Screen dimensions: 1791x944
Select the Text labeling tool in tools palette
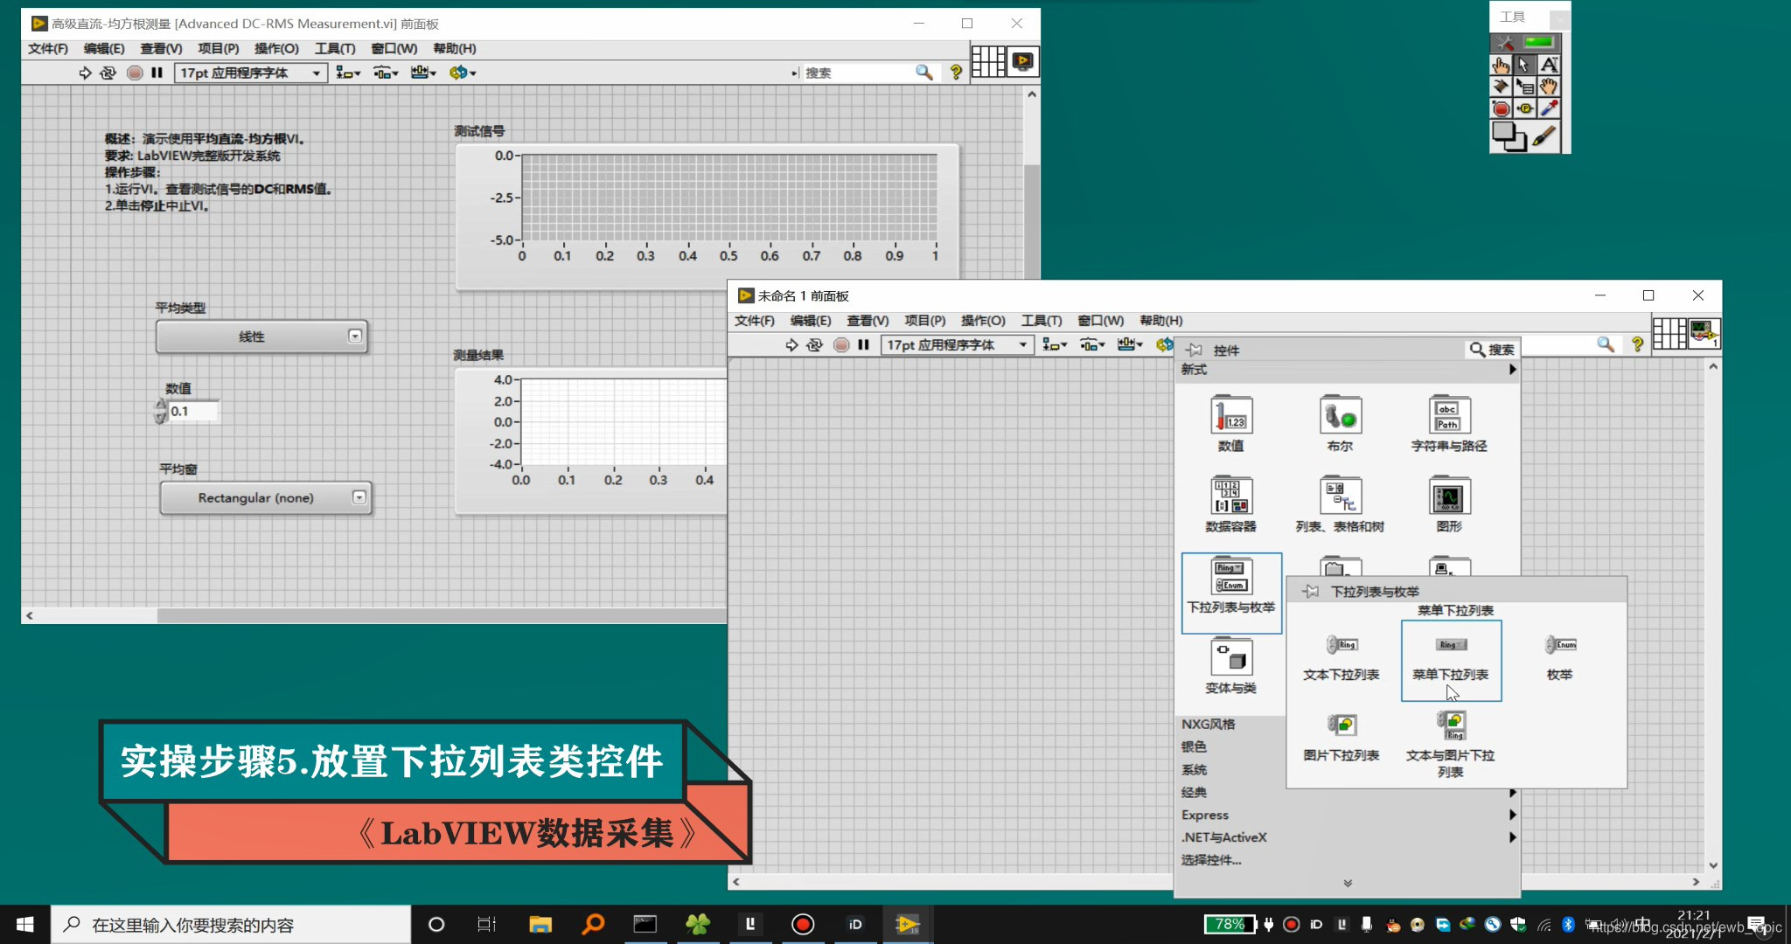pos(1549,65)
